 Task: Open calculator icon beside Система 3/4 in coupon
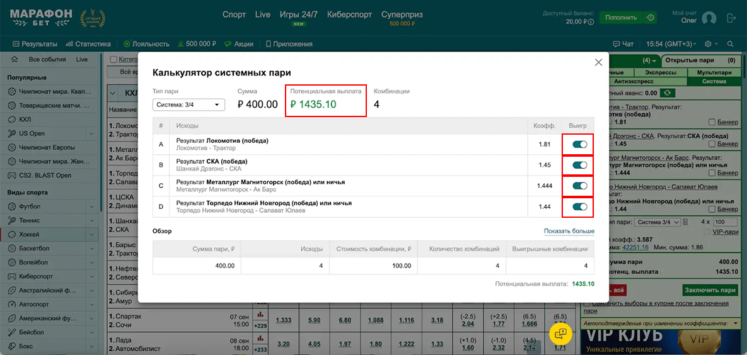coord(685,222)
